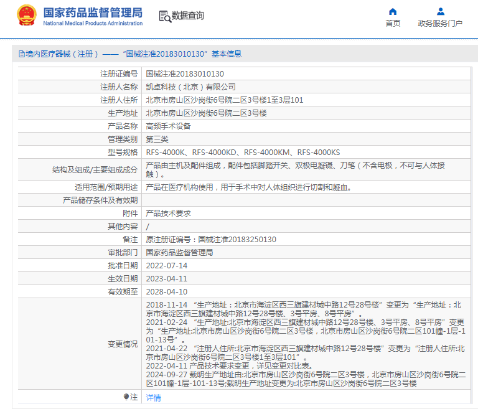
Task: Click the 适用范围/预期用途 row label
Action: pyautogui.click(x=106, y=187)
